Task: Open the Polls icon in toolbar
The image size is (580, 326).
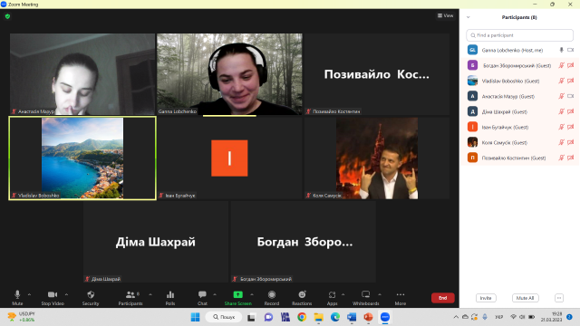Action: (170, 298)
